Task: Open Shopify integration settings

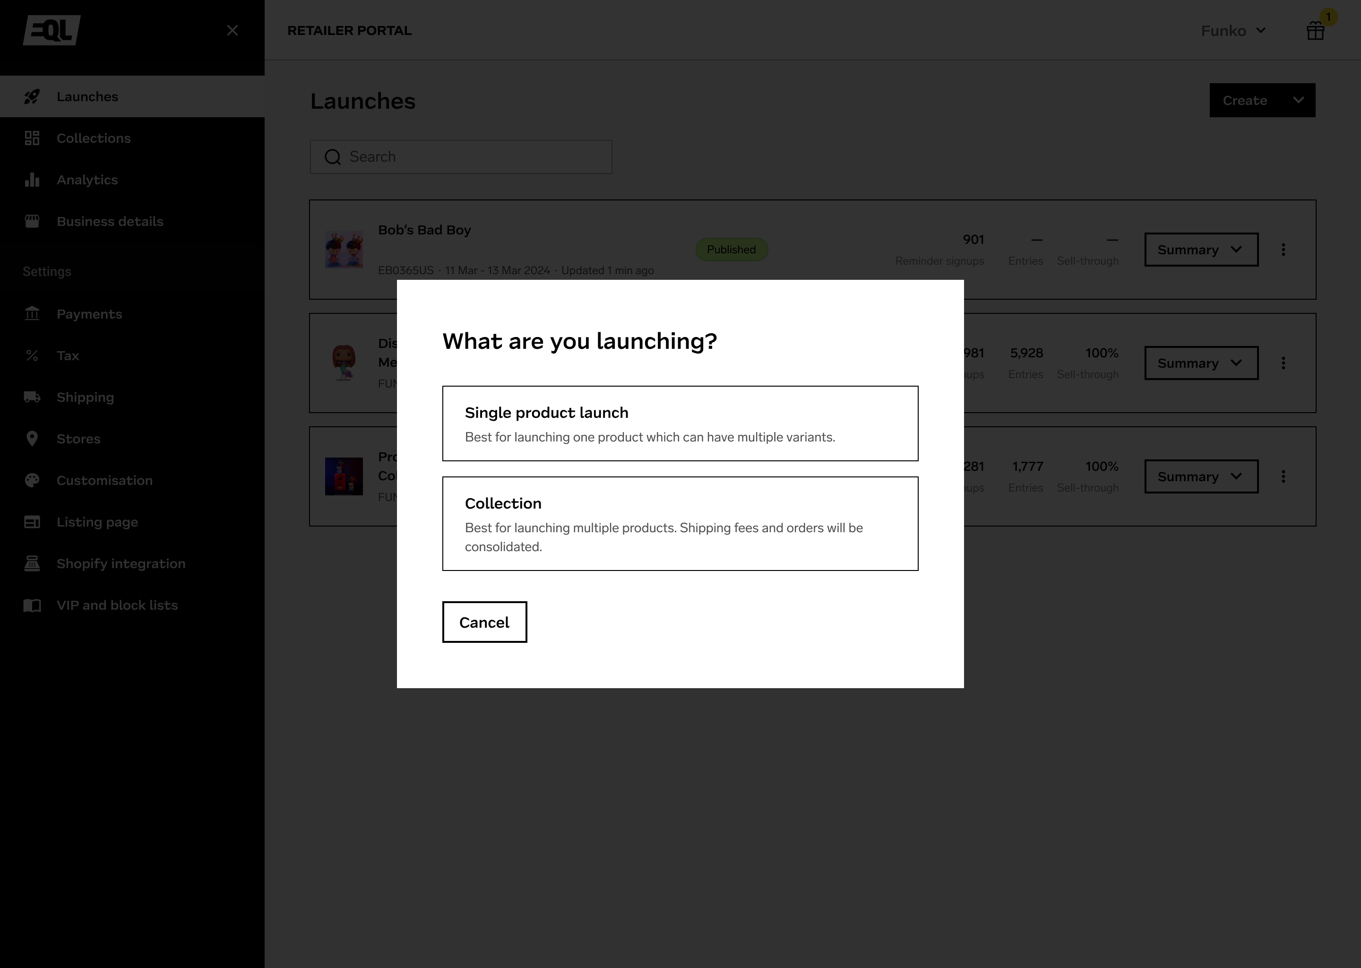Action: coord(132,564)
